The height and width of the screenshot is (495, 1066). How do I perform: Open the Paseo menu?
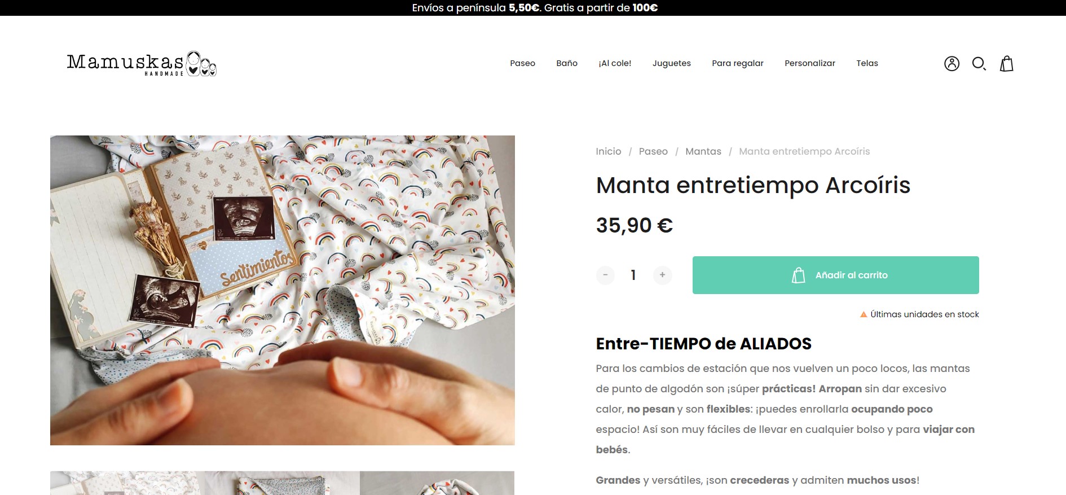tap(522, 63)
